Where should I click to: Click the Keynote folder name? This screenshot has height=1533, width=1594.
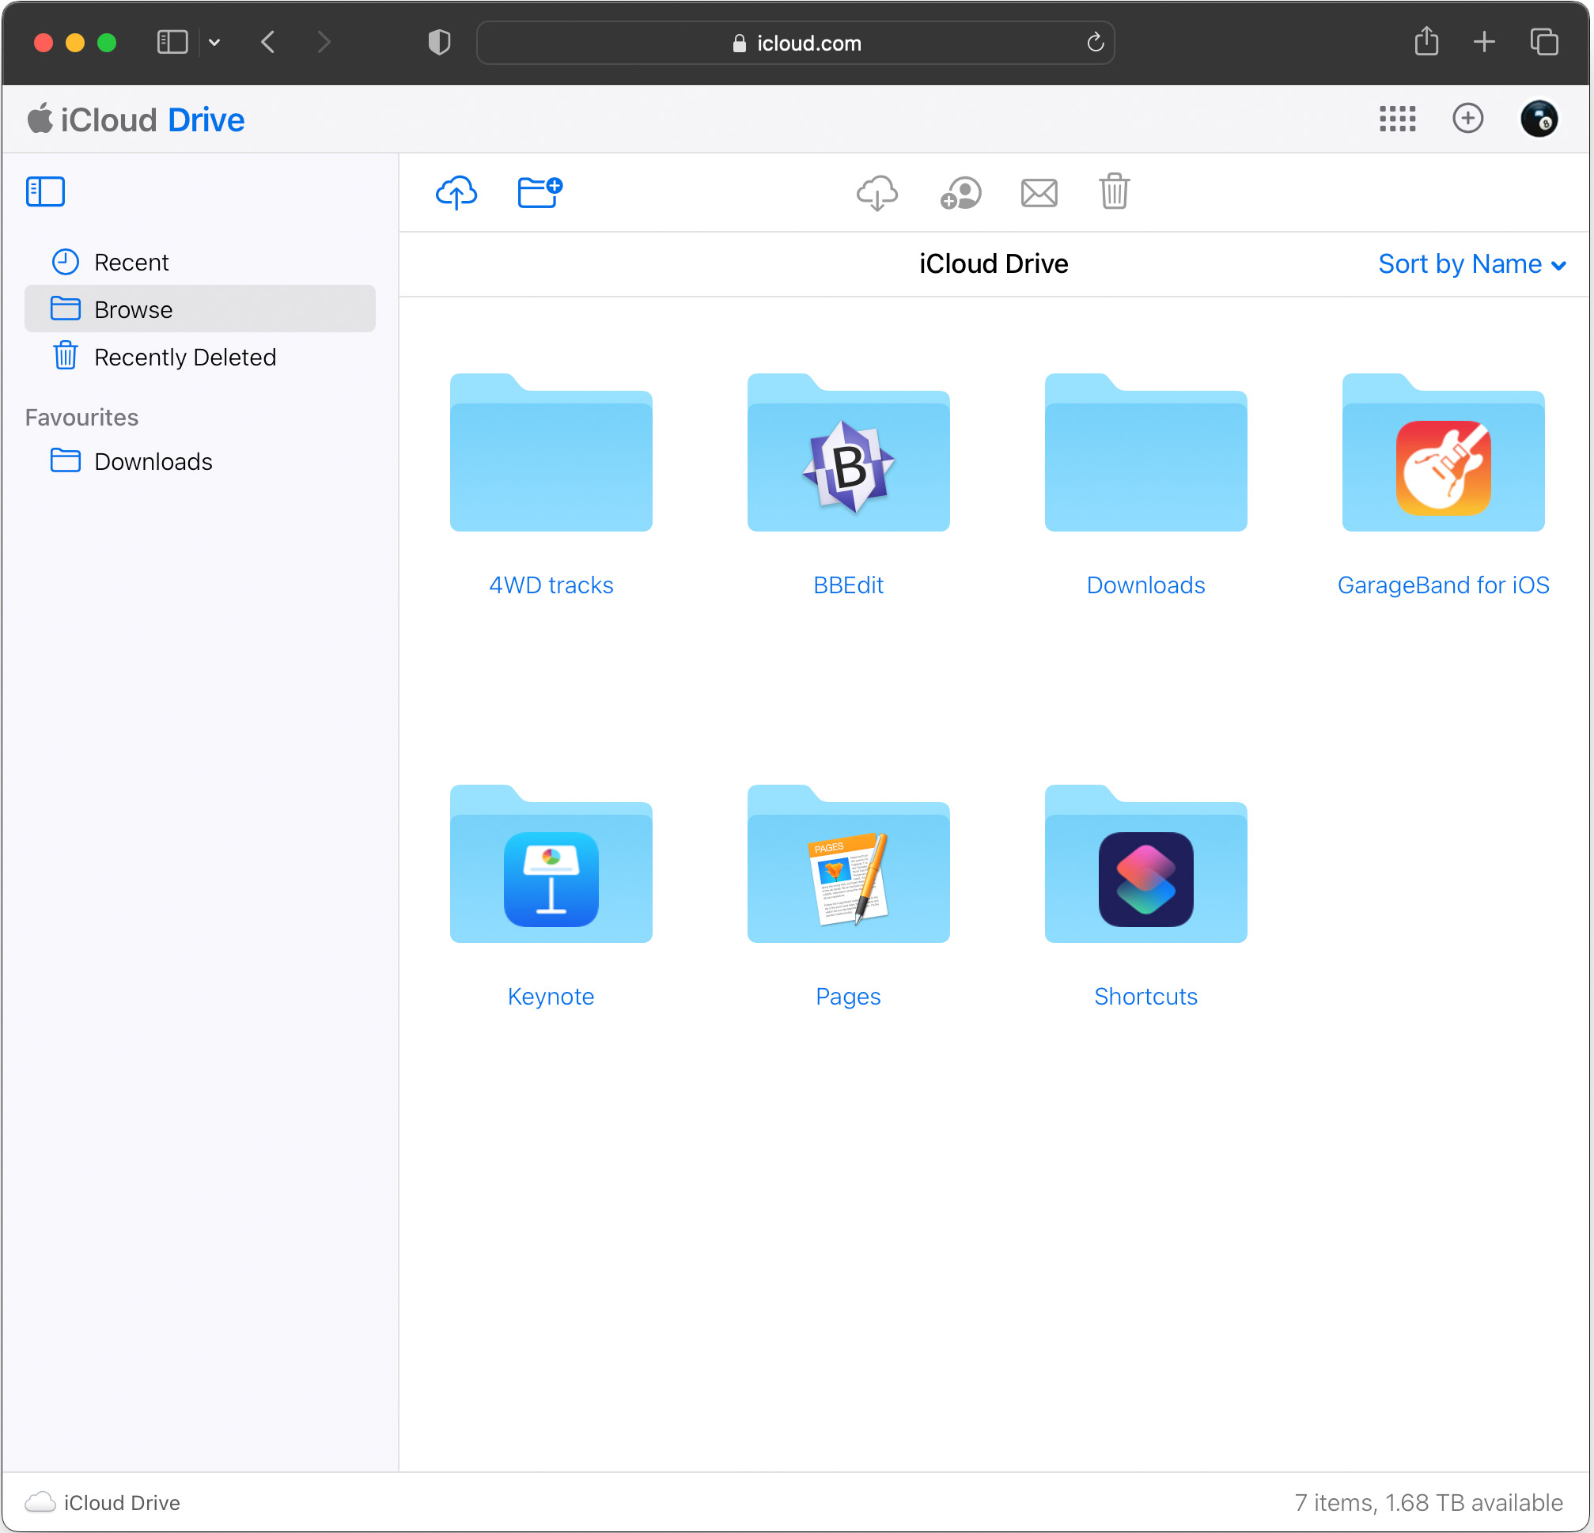click(551, 996)
